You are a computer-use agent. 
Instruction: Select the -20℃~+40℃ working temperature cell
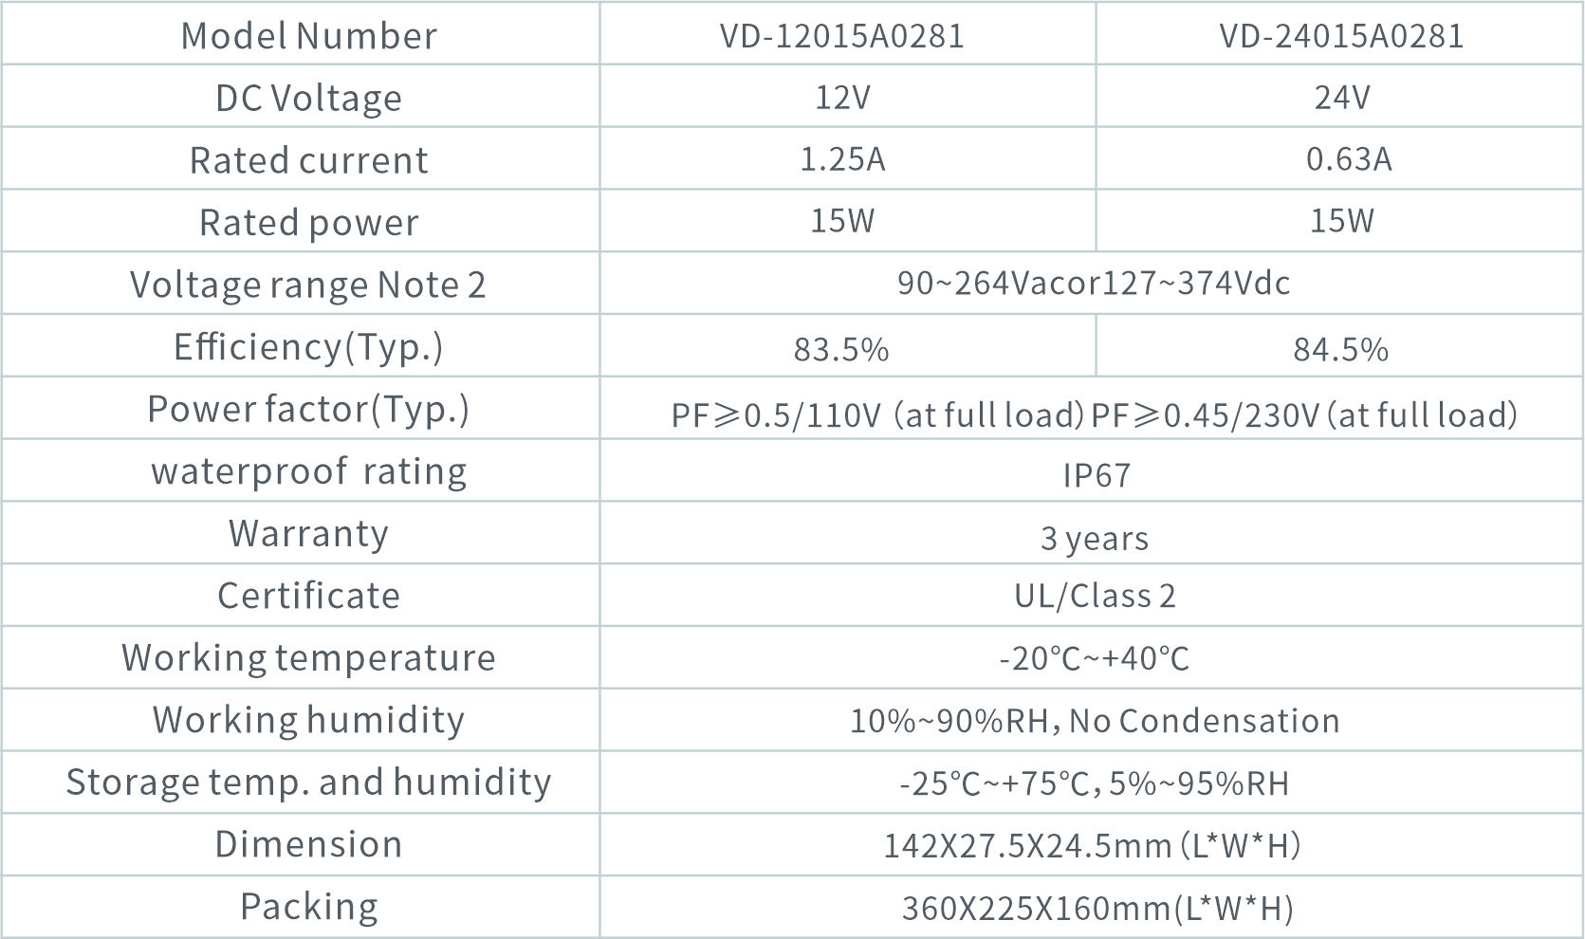point(1094,658)
